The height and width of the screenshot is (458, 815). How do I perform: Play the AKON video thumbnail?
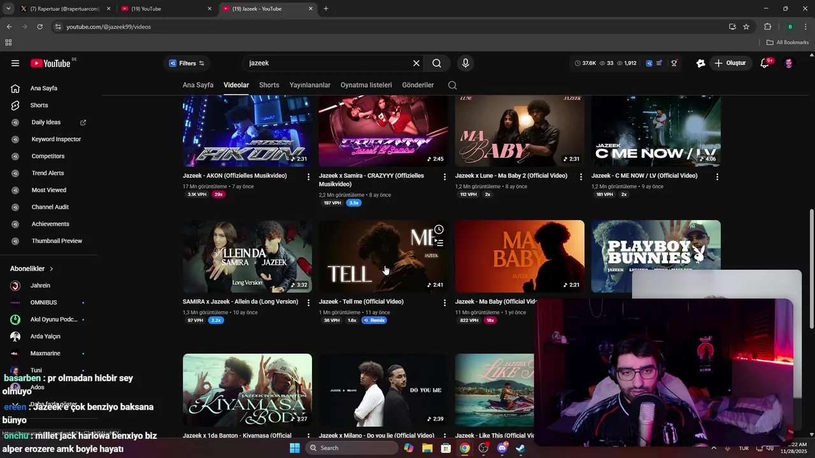[247, 131]
